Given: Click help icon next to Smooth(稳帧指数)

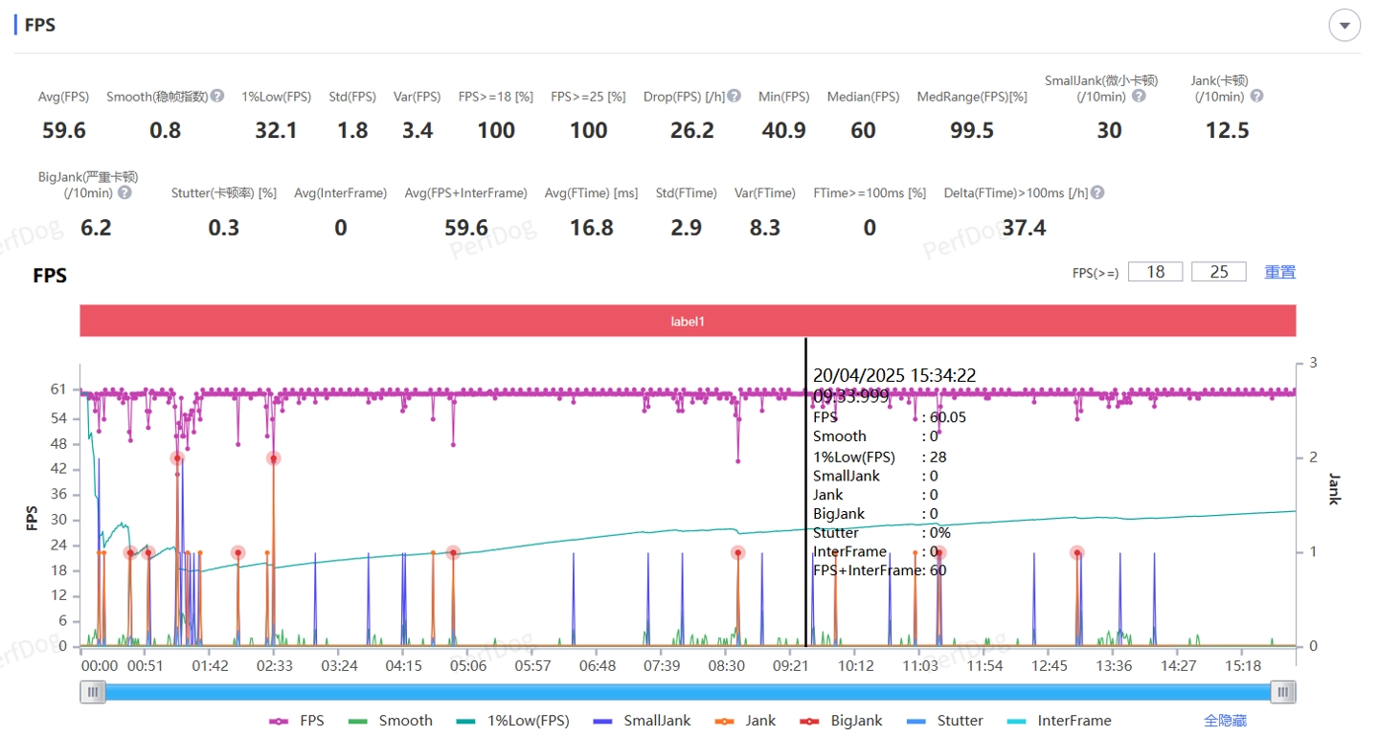Looking at the screenshot, I should tap(217, 96).
